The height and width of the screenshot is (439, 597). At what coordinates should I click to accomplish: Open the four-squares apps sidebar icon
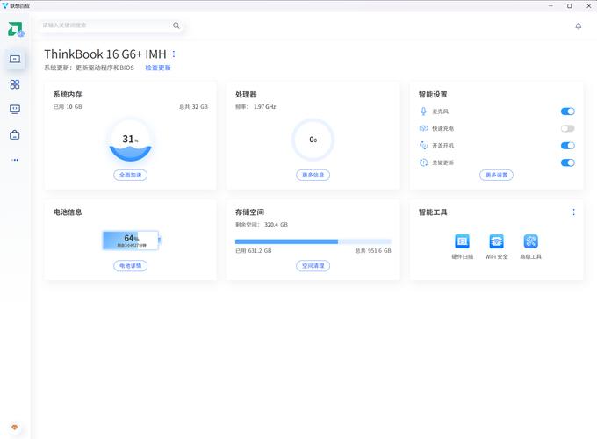[15, 84]
